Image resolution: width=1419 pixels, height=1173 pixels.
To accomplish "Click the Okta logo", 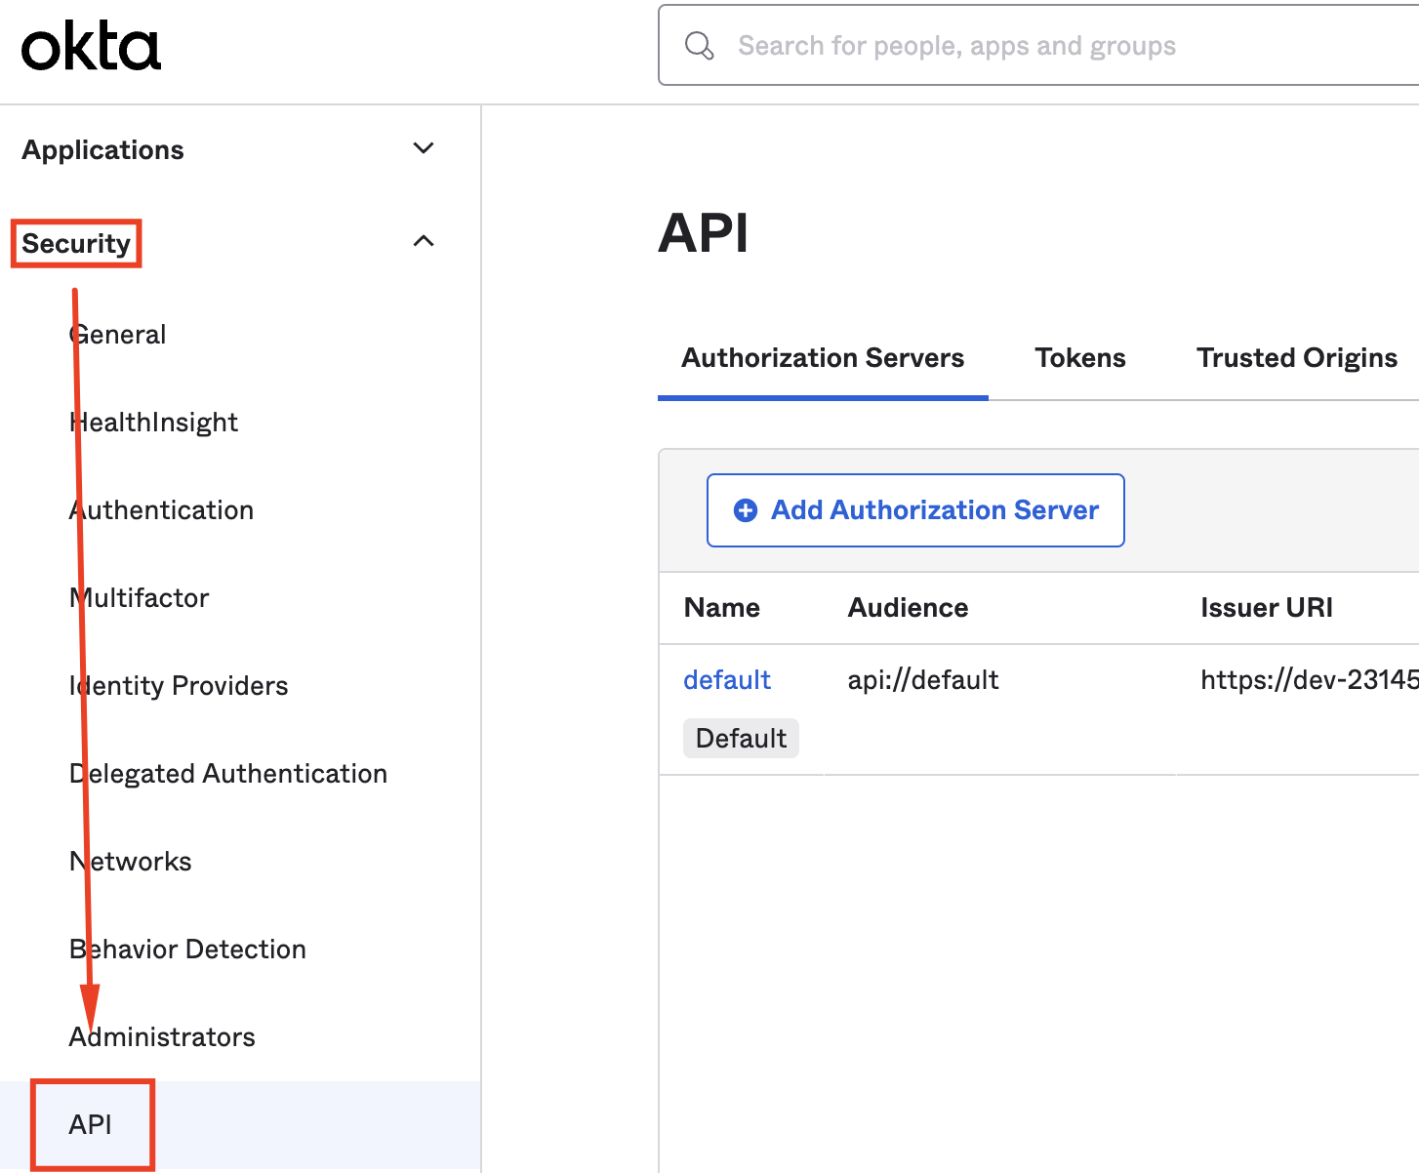I will pyautogui.click(x=91, y=47).
